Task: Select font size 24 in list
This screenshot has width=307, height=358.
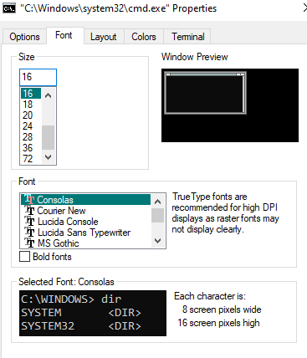Action: click(28, 126)
